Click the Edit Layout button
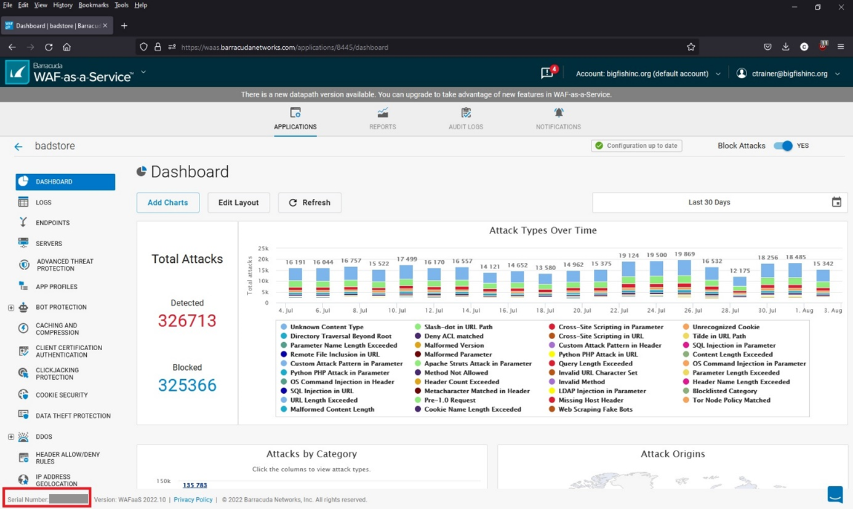853x509 pixels. pyautogui.click(x=239, y=202)
